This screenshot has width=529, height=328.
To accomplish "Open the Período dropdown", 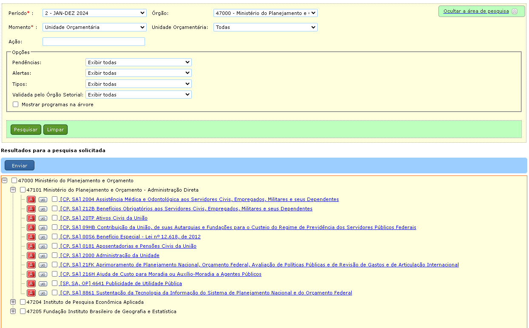I will coord(94,13).
